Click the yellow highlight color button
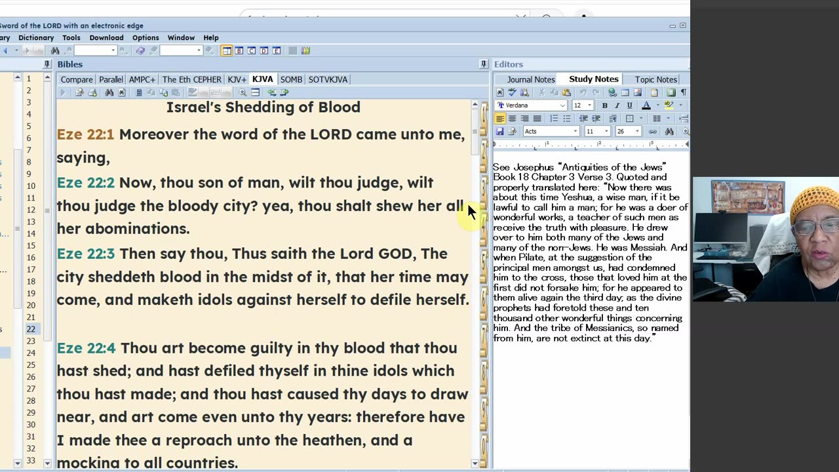The width and height of the screenshot is (839, 472). coord(669,105)
